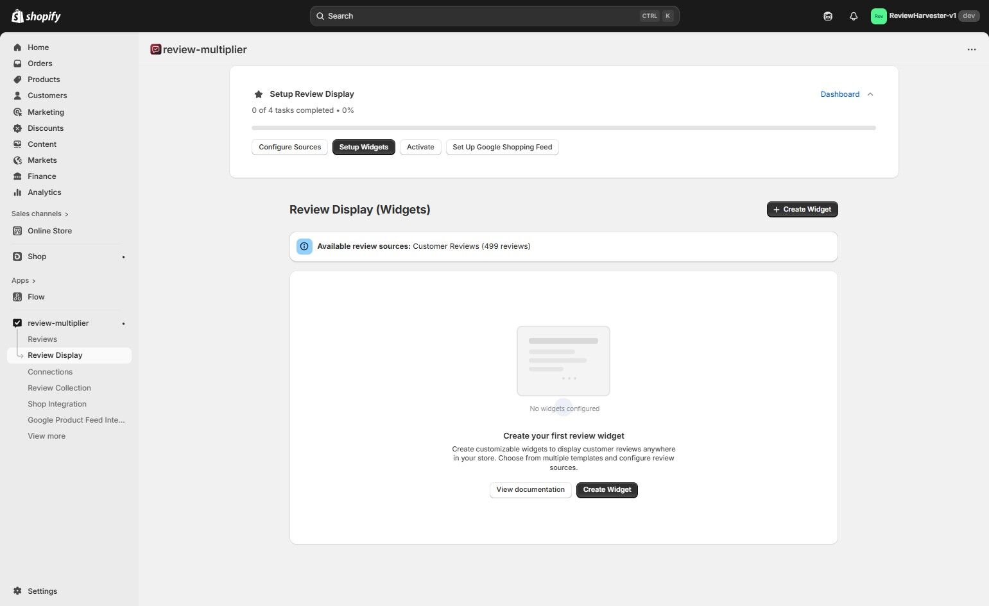Click the setup progress bar

563,128
